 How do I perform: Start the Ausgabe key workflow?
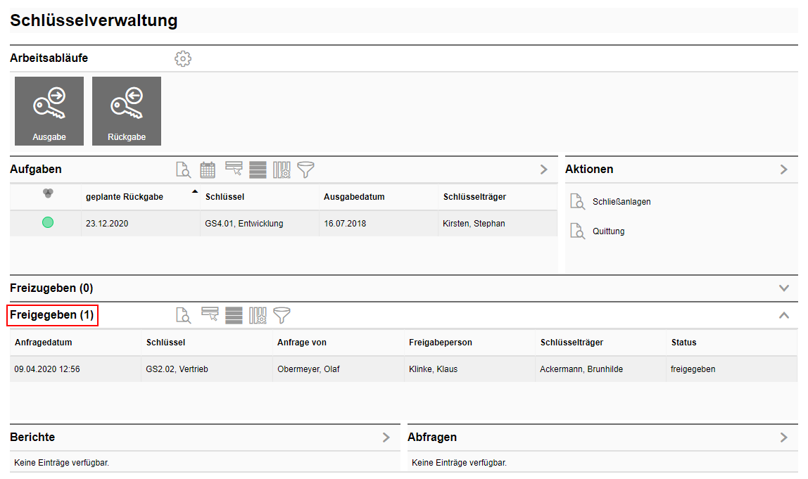[49, 111]
